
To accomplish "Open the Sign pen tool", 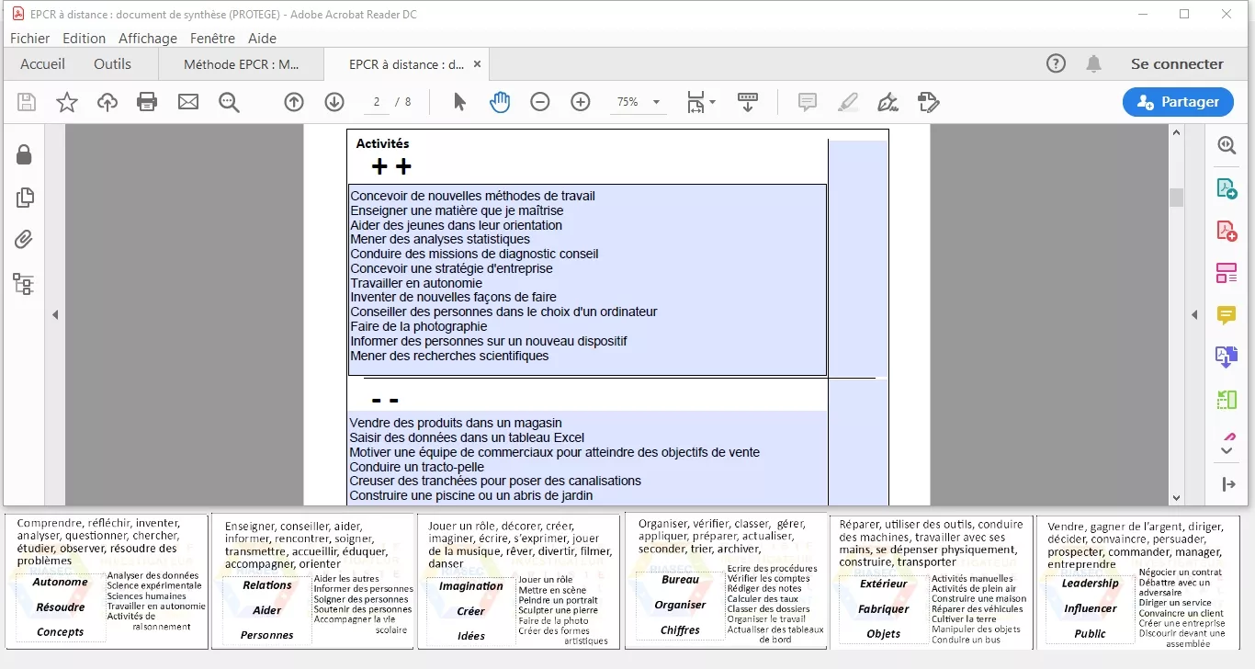I will (888, 102).
